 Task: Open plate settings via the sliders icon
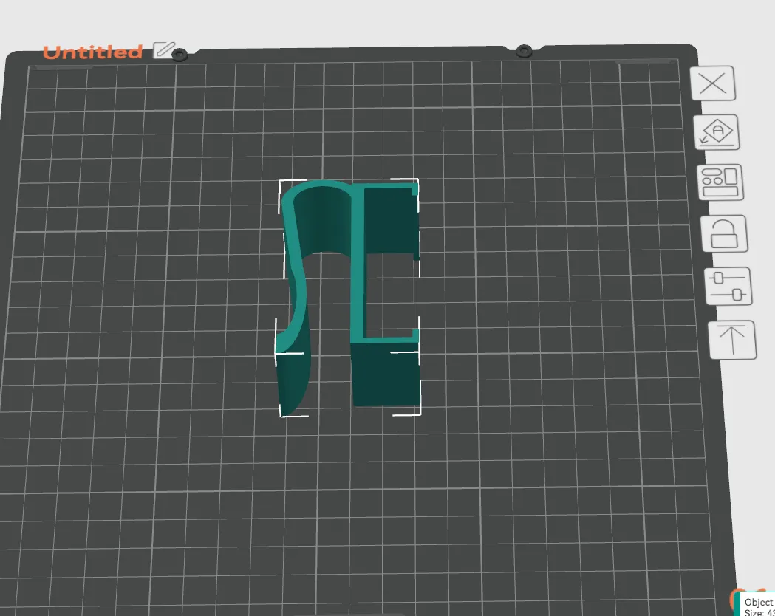click(x=728, y=287)
